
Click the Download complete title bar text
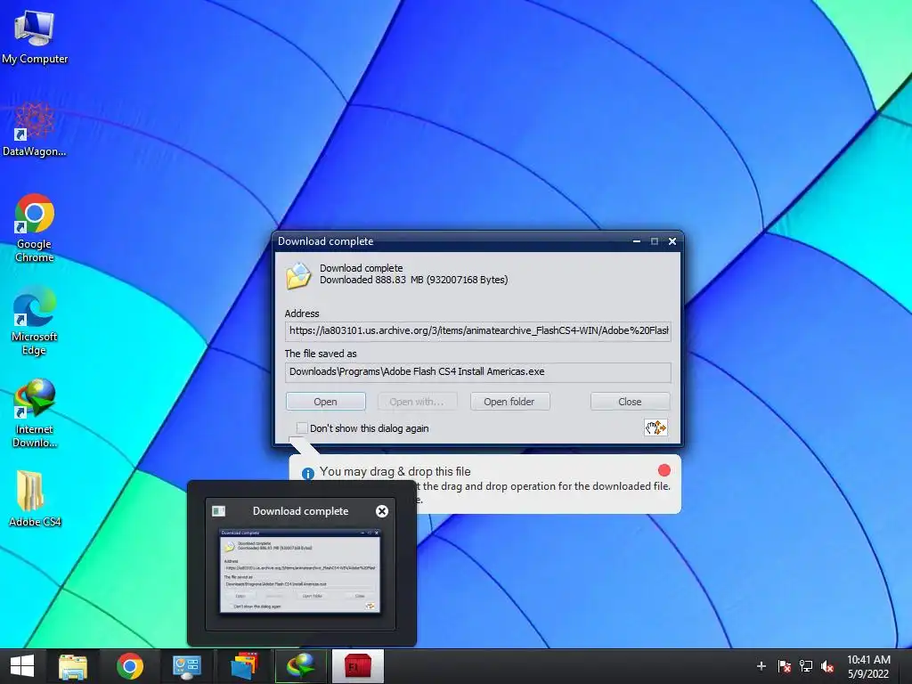click(326, 241)
